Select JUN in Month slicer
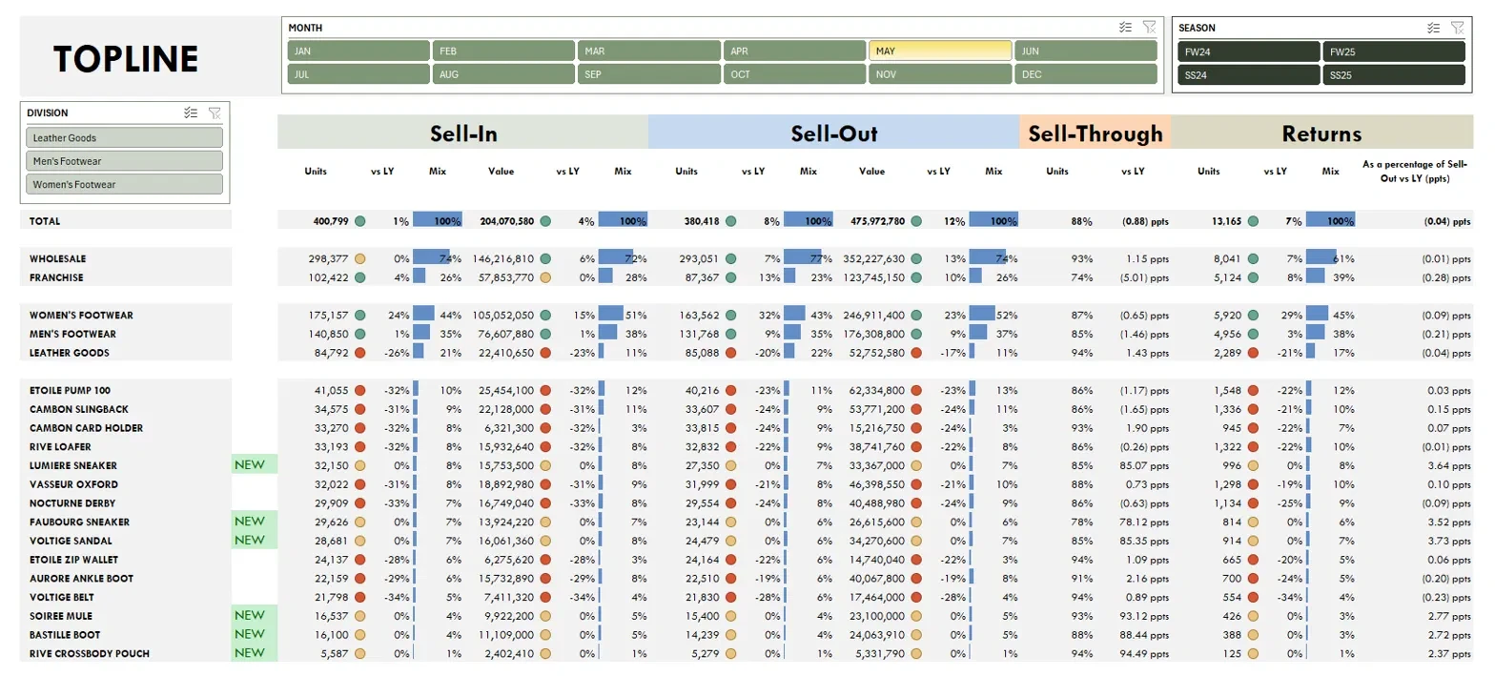 coord(1085,51)
